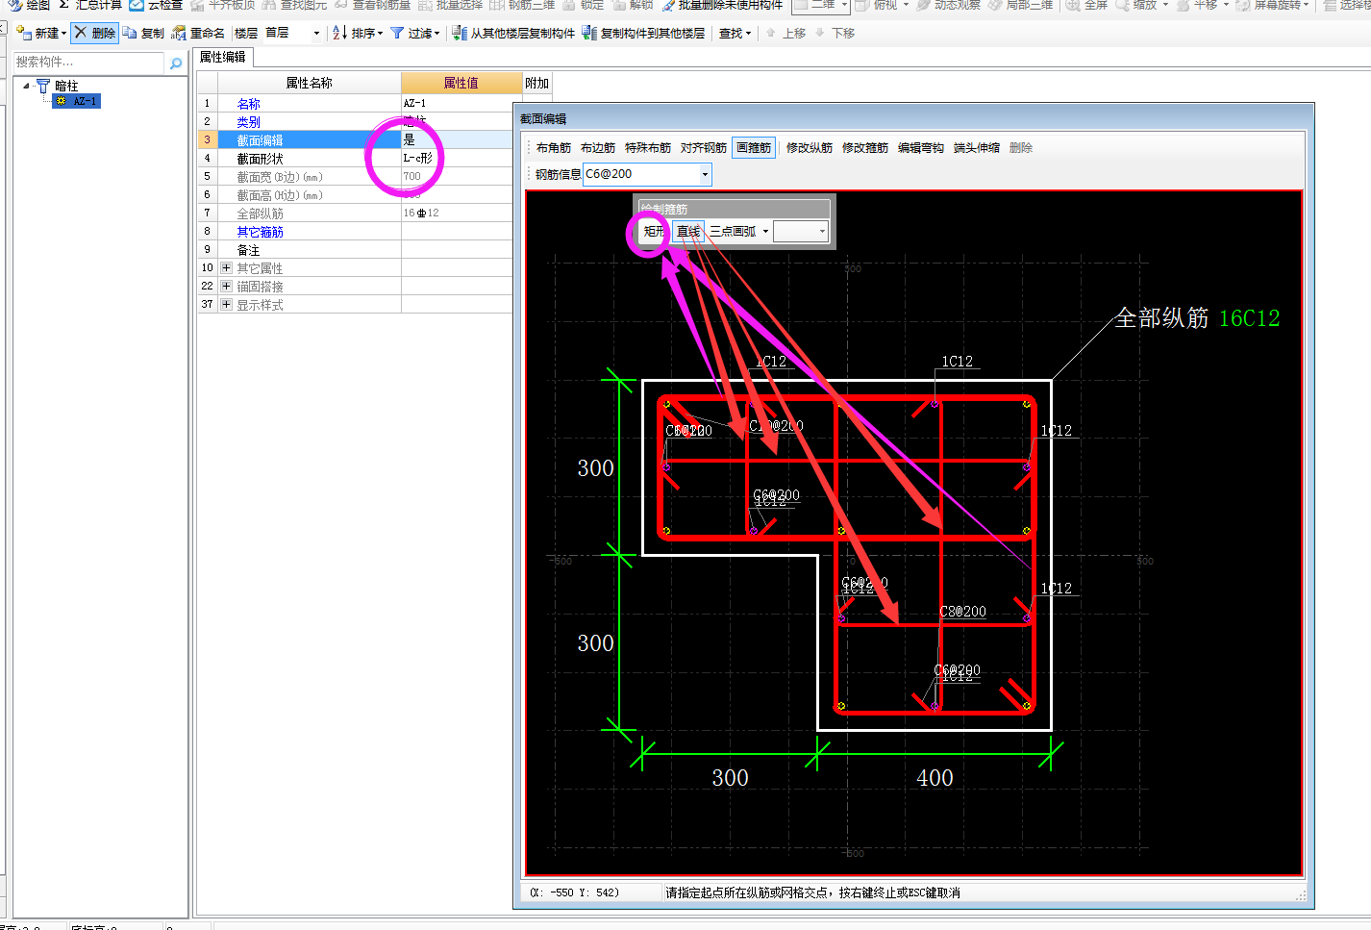Click the 特殊布筋 tool button

(x=648, y=147)
